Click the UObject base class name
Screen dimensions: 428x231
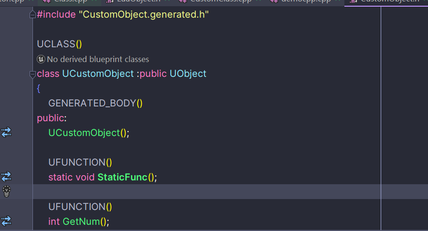pos(188,74)
